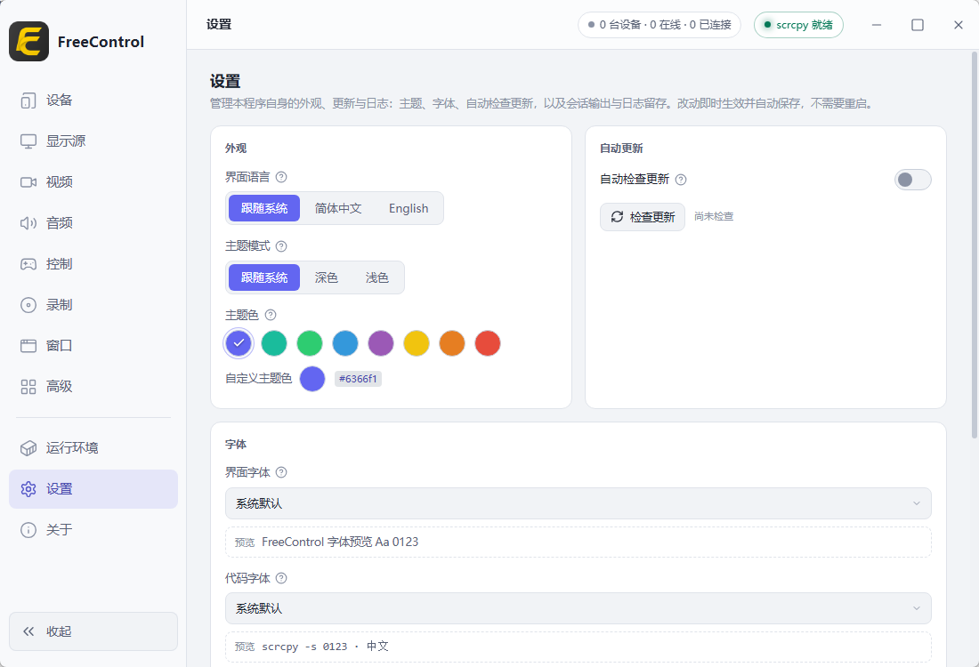This screenshot has height=667, width=979.
Task: Click the 视频 camera icon
Action: (x=28, y=182)
